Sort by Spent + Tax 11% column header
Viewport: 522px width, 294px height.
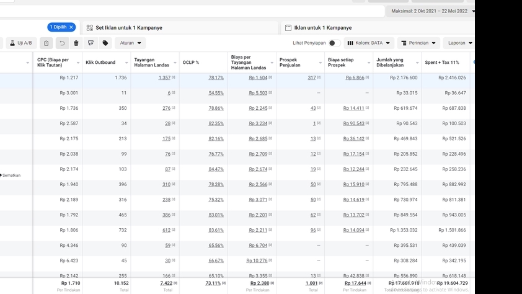[442, 62]
